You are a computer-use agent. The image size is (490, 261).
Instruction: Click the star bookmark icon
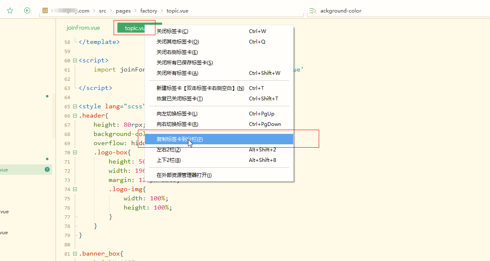(10, 10)
